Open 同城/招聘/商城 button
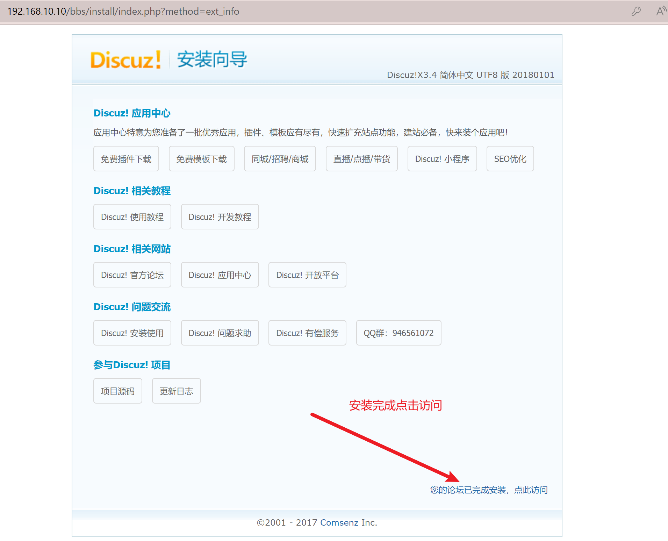 coord(280,159)
